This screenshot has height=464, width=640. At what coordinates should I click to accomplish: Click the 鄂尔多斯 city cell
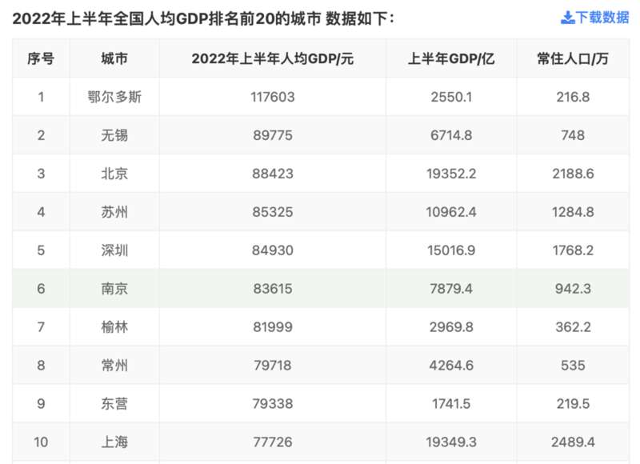coord(114,97)
